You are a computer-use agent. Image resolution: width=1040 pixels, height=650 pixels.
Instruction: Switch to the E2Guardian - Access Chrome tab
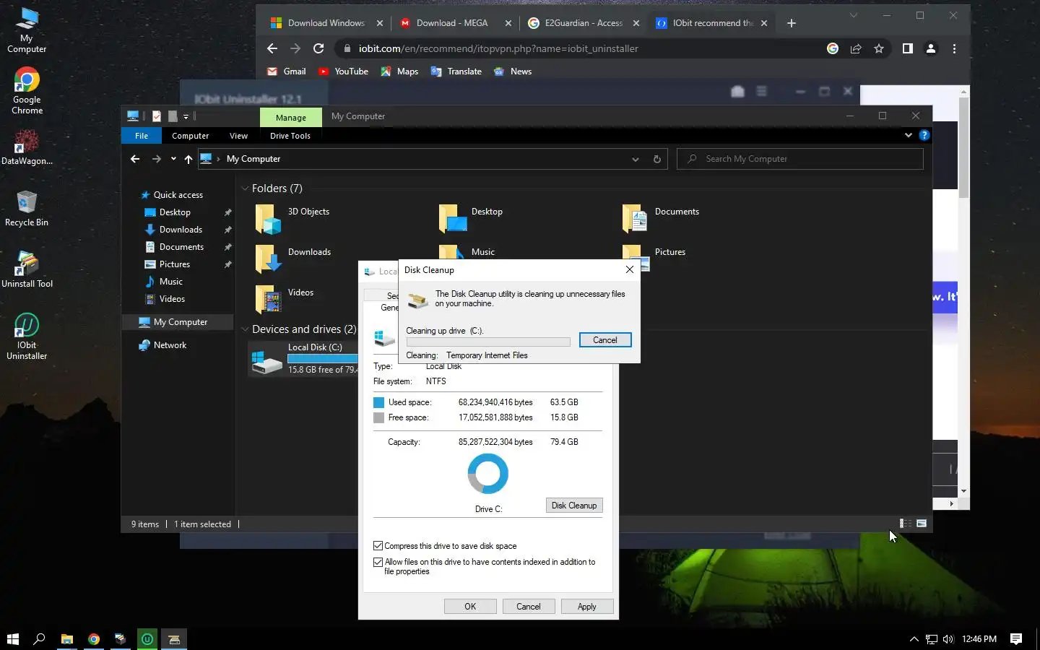click(584, 23)
